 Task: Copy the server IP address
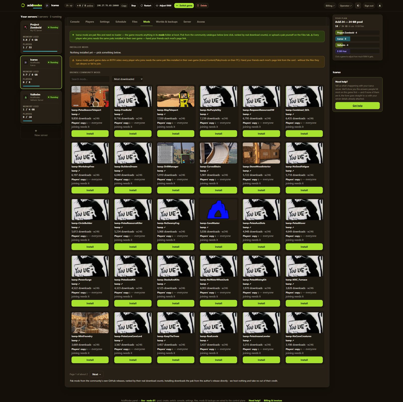(124, 6)
